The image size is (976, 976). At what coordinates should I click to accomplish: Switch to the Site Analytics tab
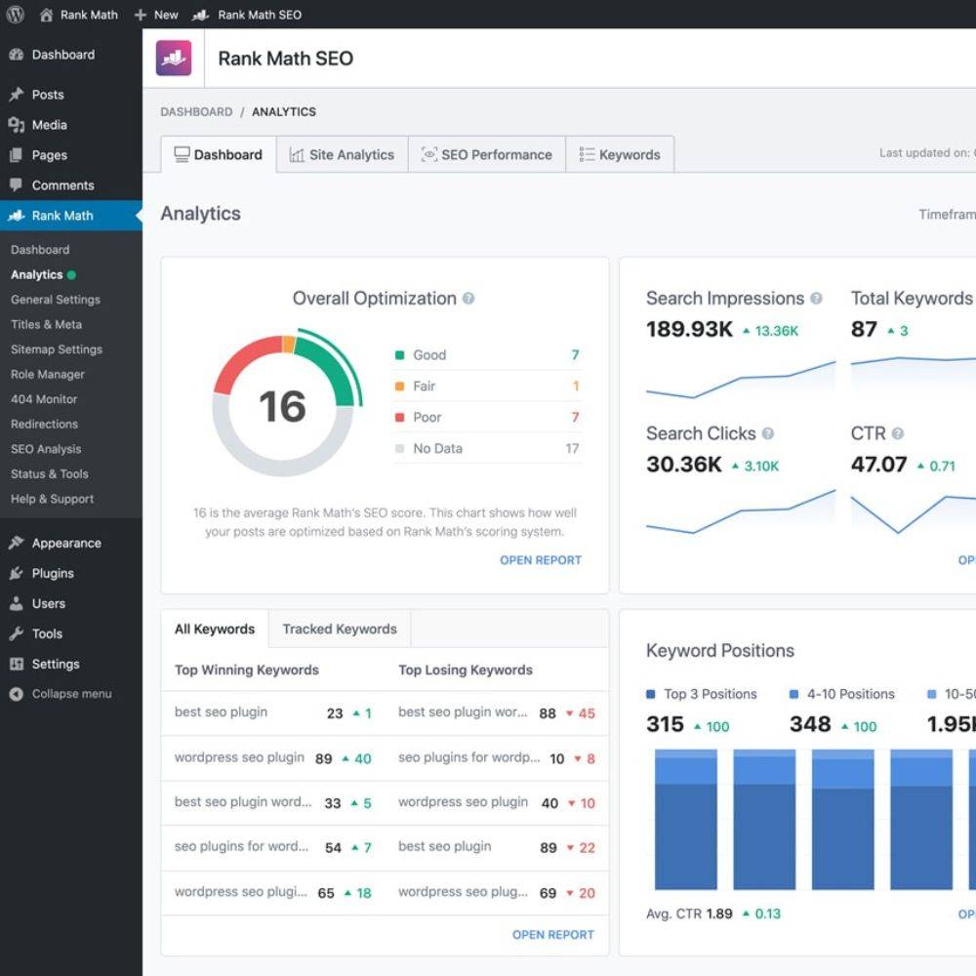(343, 154)
